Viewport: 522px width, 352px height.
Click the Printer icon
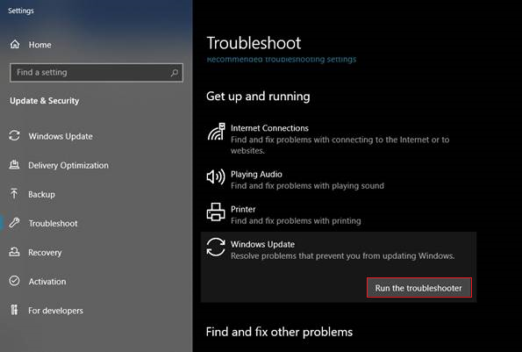216,212
